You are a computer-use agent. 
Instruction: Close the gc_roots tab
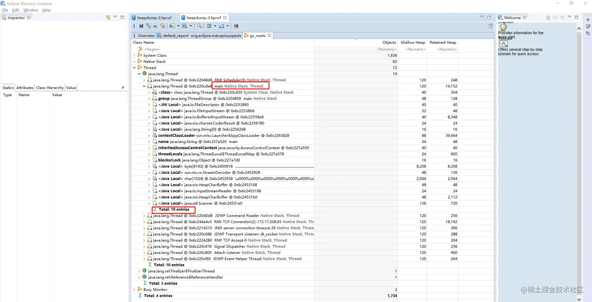[x=269, y=35]
